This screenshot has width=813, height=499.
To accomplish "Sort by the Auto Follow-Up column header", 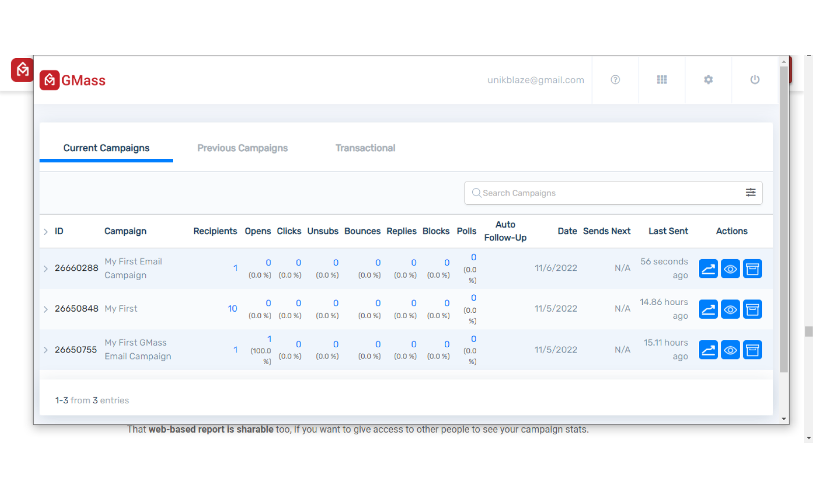I will click(505, 231).
